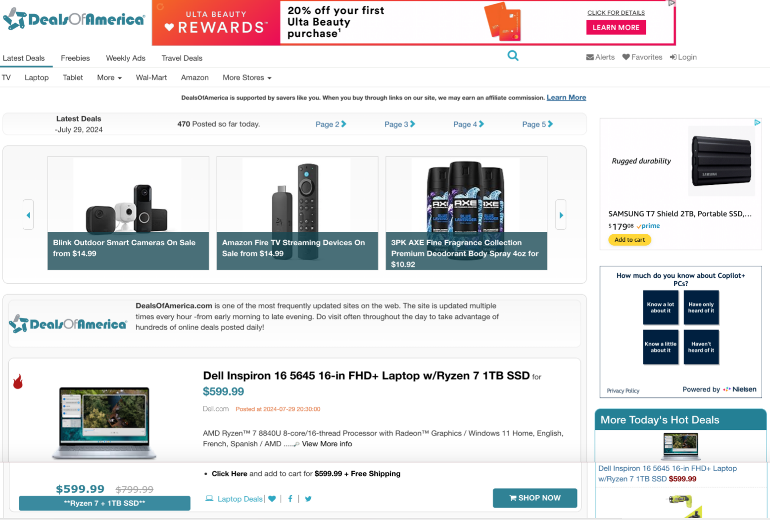Click the hot deal flame icon

click(18, 381)
